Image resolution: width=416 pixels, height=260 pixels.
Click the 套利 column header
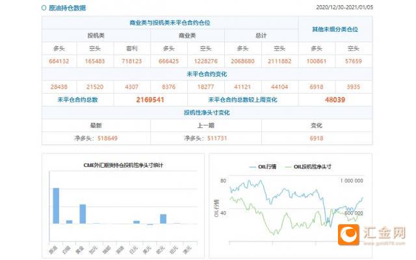point(131,48)
